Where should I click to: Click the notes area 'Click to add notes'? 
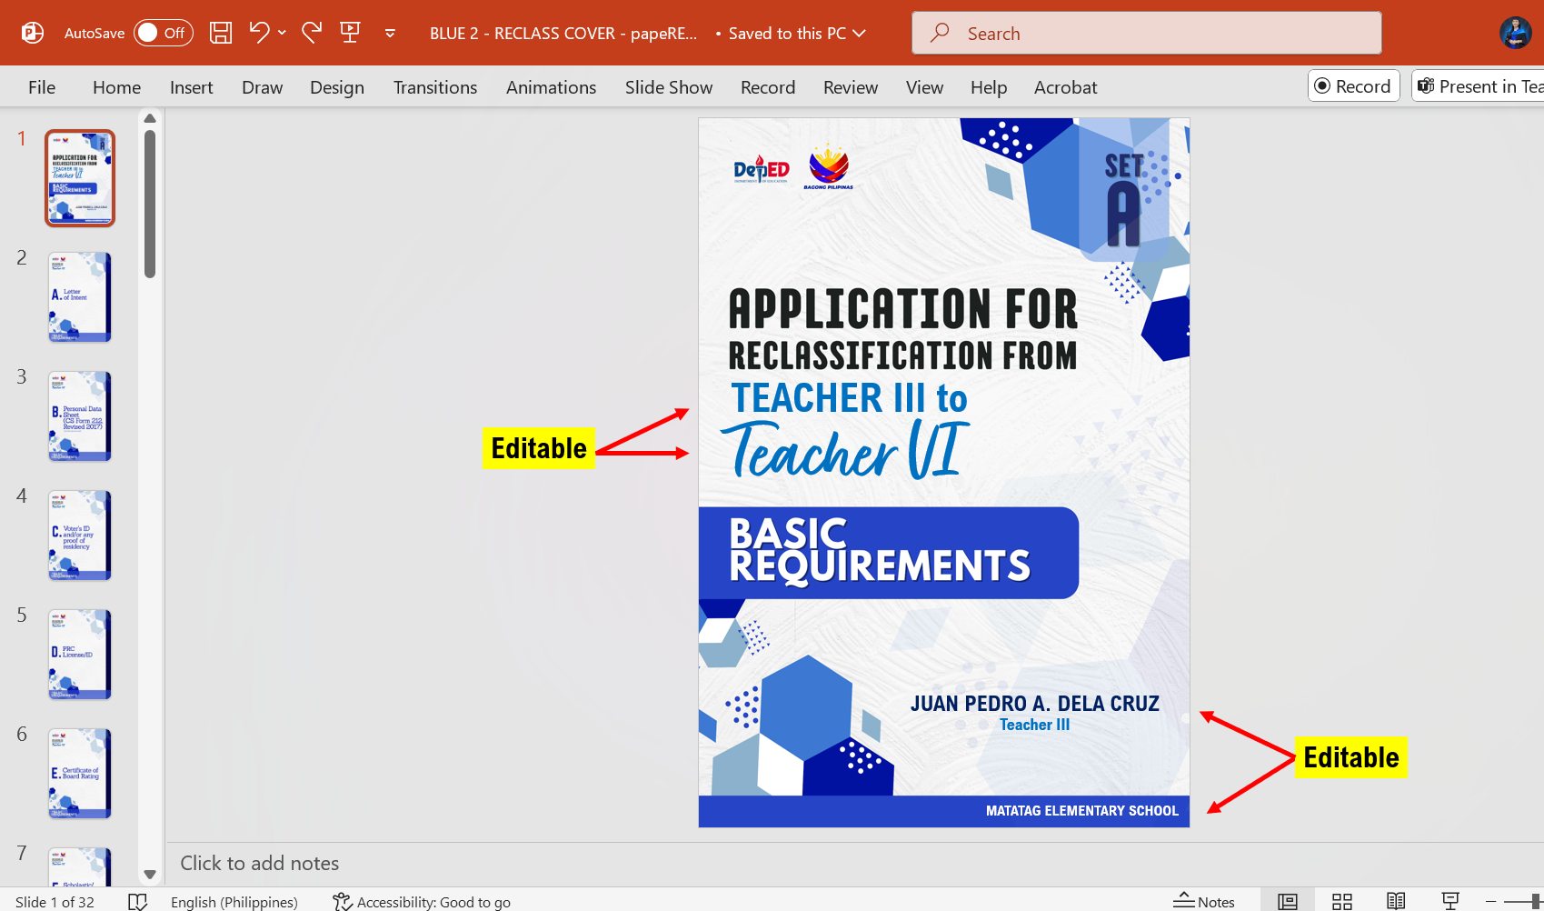259,863
